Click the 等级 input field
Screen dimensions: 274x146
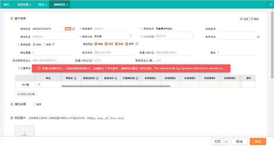pyautogui.click(x=237, y=53)
